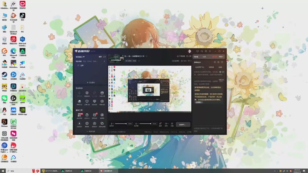Switch to the middle audience list tab
308x173 pixels.
pyautogui.click(x=211, y=67)
